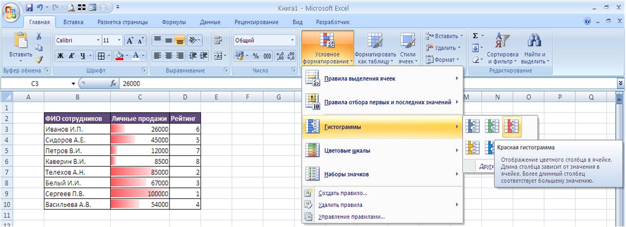Open the fill color bucket swatch
This screenshot has height=227, width=626.
click(119, 56)
